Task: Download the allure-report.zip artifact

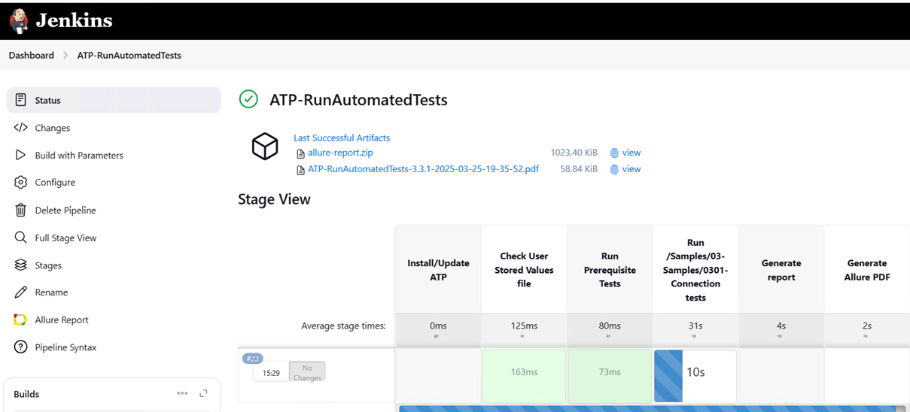Action: (340, 153)
